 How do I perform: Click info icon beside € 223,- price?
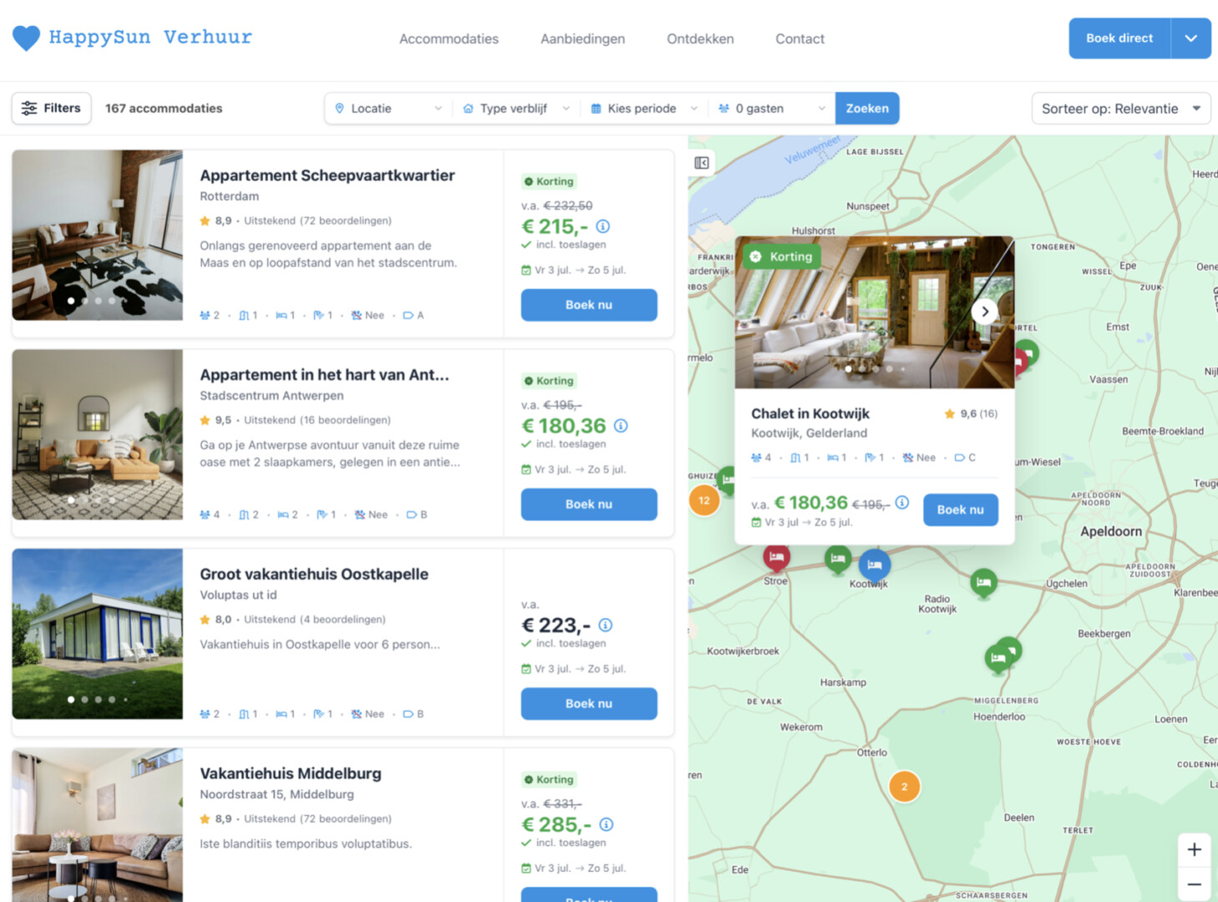pos(606,625)
